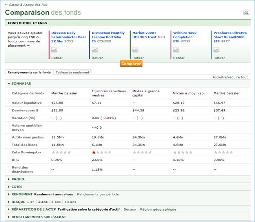Viewport: 255px width, 222px height.
Task: Click the Actifs sous gestion row label
Action: [x=28, y=137]
